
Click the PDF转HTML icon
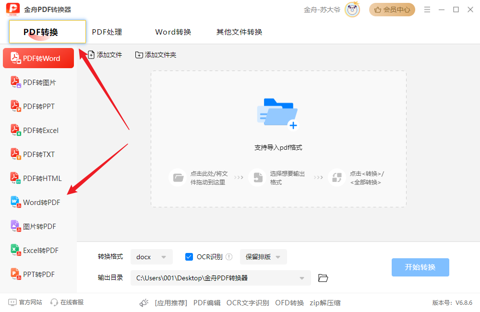click(x=16, y=178)
